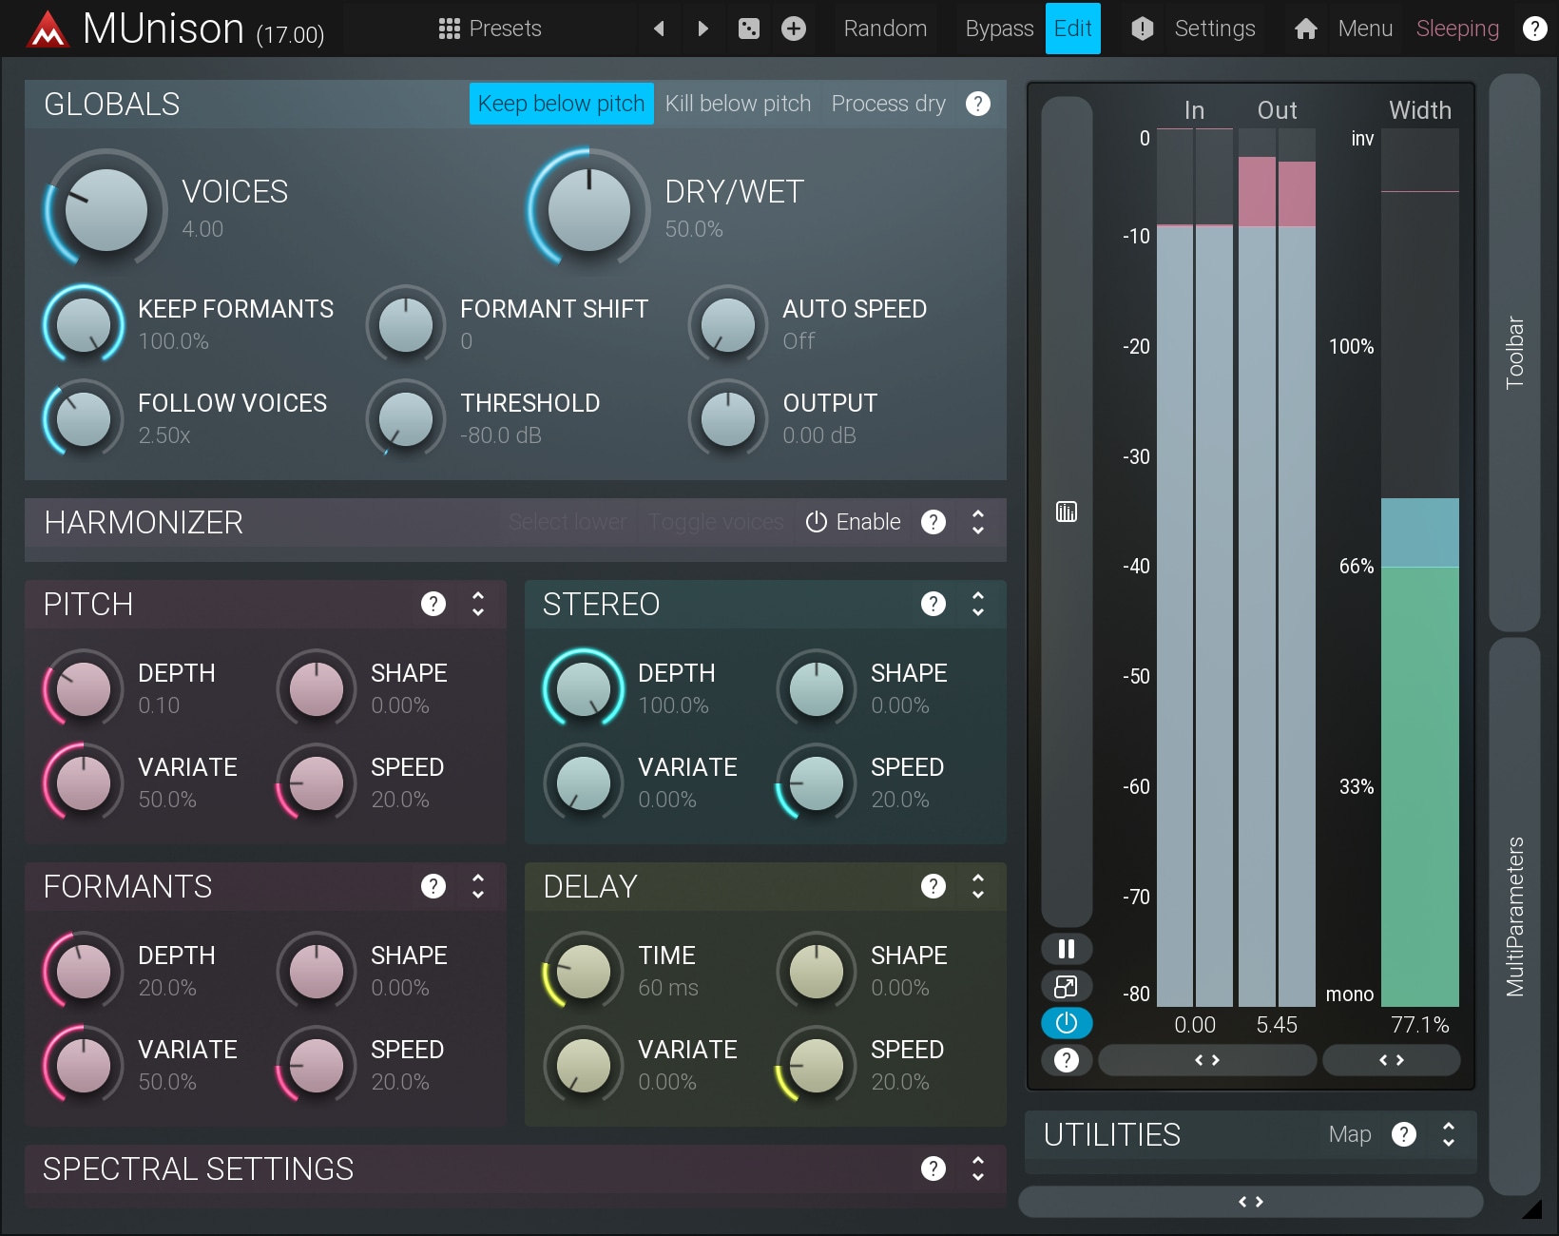Expand the Spectral Settings section
The image size is (1559, 1236).
point(978,1168)
